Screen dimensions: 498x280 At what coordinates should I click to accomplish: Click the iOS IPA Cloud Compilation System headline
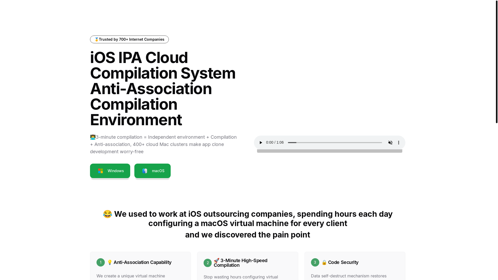(163, 88)
